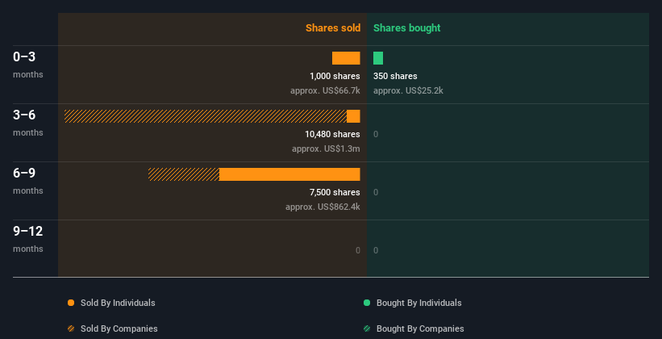The width and height of the screenshot is (662, 339).
Task: Click the striped Bought By Companies legend icon
Action: [x=367, y=329]
